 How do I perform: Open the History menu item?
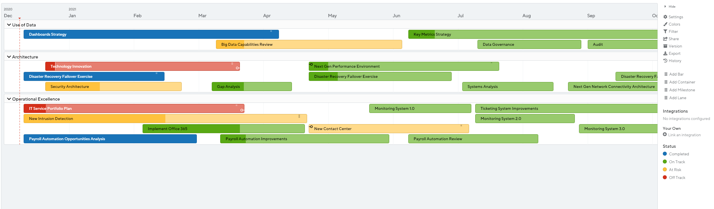675,61
